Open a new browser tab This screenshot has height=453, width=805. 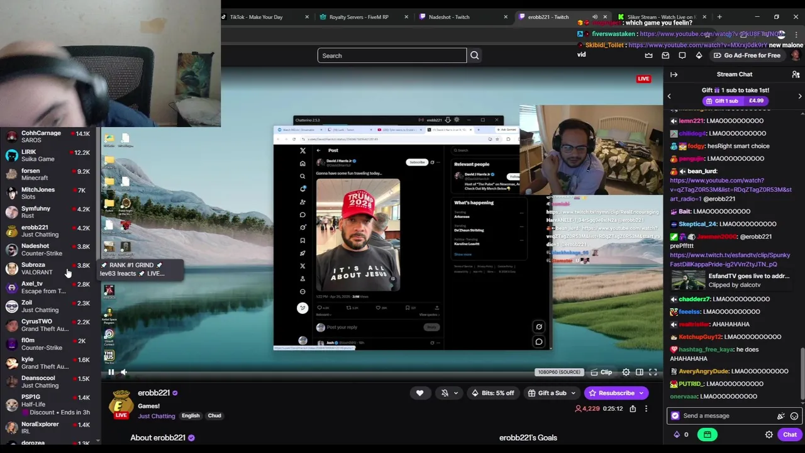point(719,17)
